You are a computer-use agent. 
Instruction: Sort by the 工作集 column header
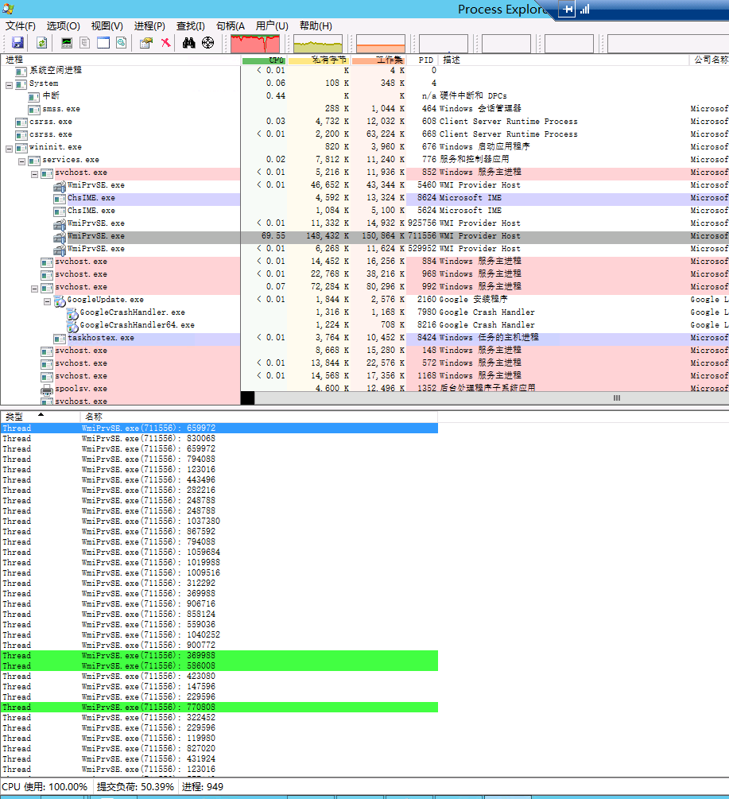(x=378, y=60)
